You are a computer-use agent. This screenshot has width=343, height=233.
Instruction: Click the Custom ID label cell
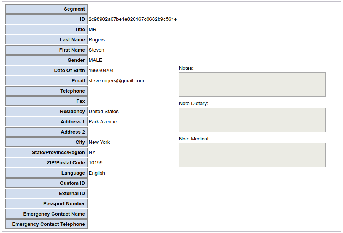click(46, 183)
